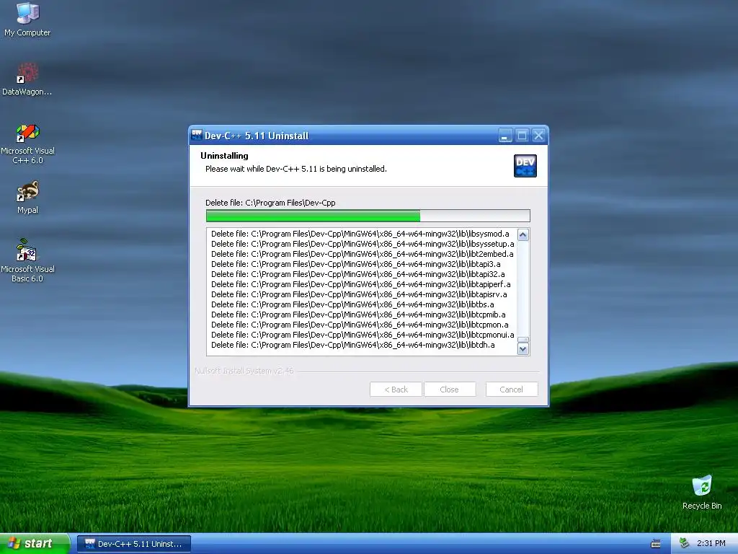Image resolution: width=738 pixels, height=554 pixels.
Task: Click the log list scrollbar thumb
Action: (523, 340)
